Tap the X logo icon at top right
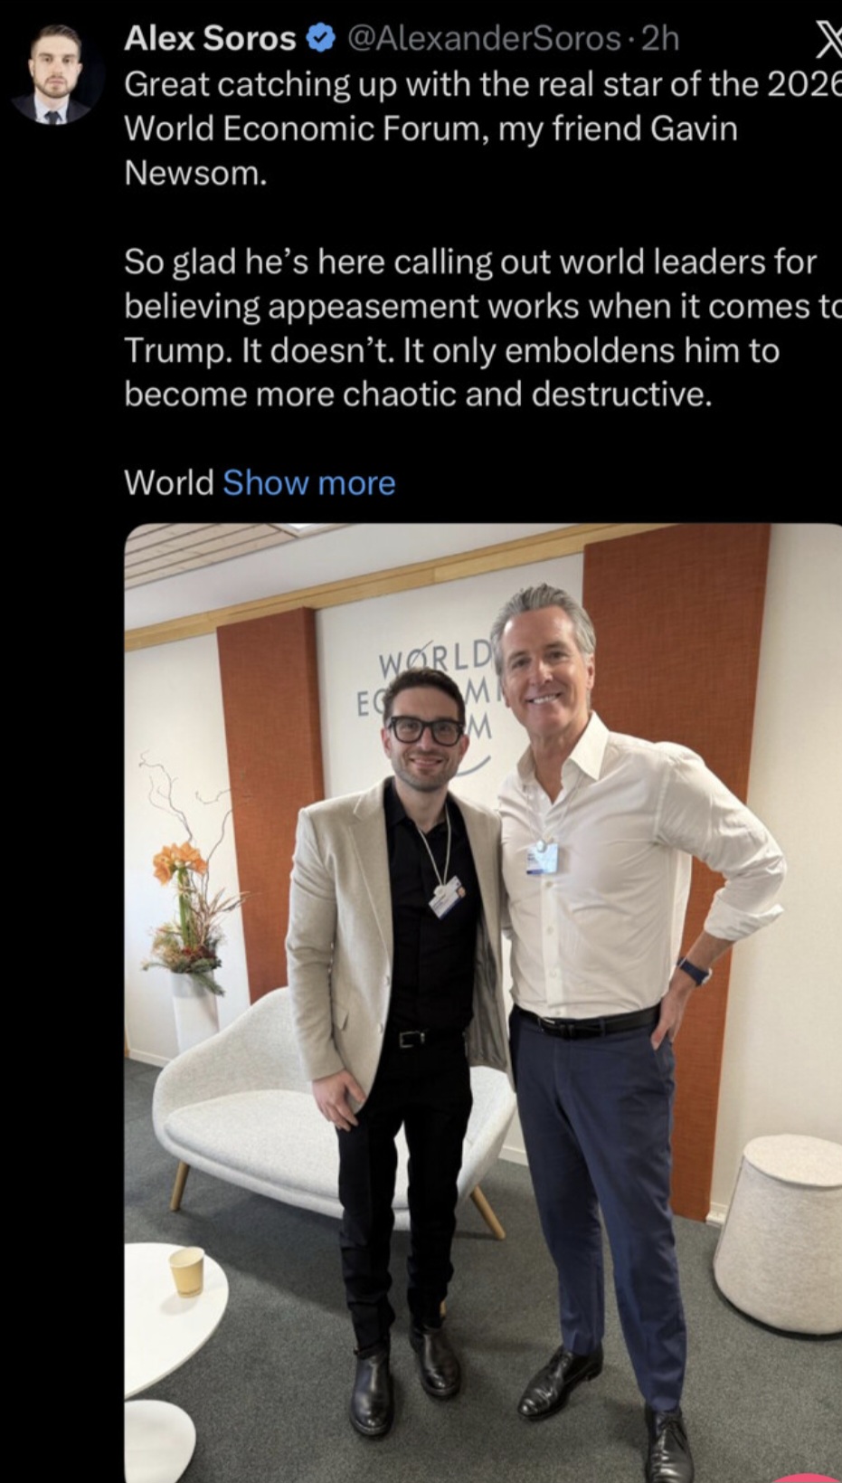The height and width of the screenshot is (1483, 842). pyautogui.click(x=826, y=39)
